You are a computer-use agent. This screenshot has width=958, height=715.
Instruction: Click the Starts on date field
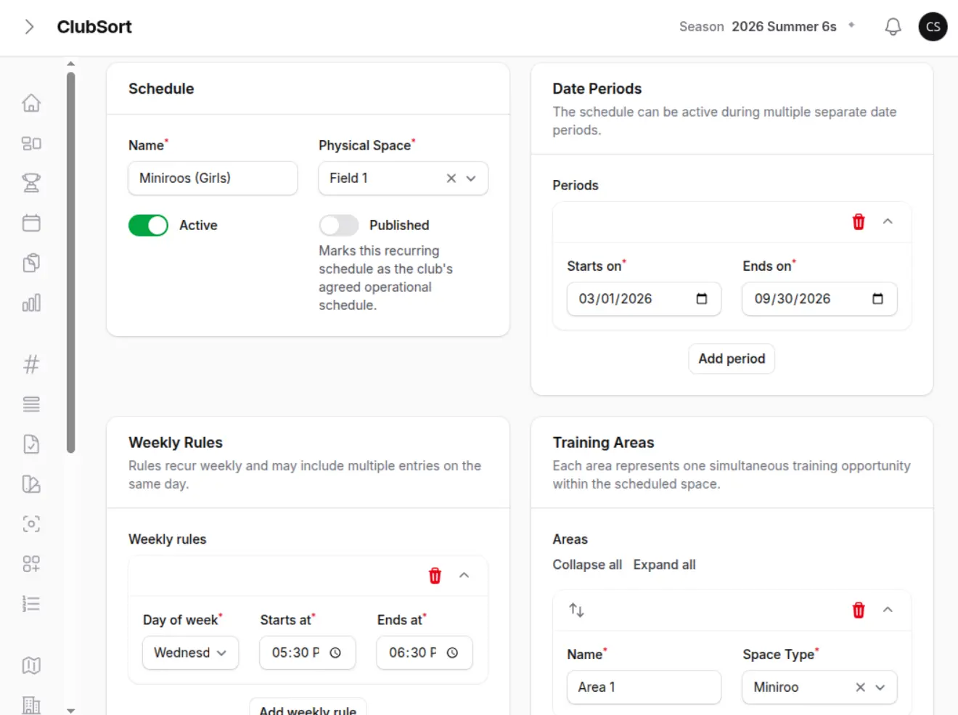click(644, 299)
